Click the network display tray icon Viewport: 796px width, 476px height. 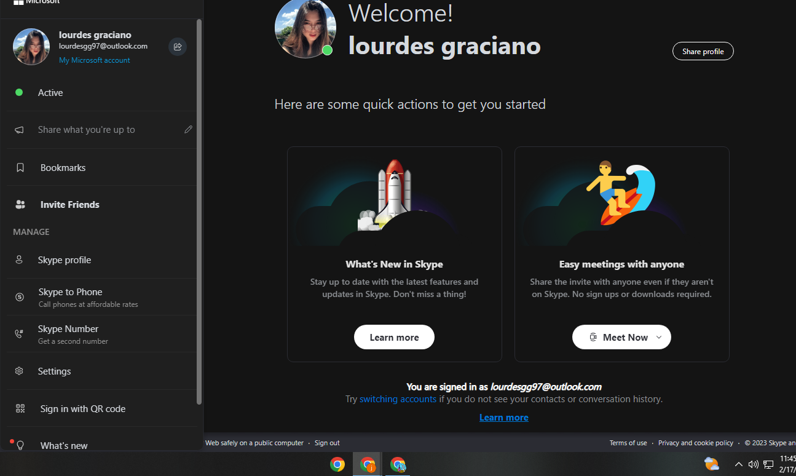tap(768, 464)
